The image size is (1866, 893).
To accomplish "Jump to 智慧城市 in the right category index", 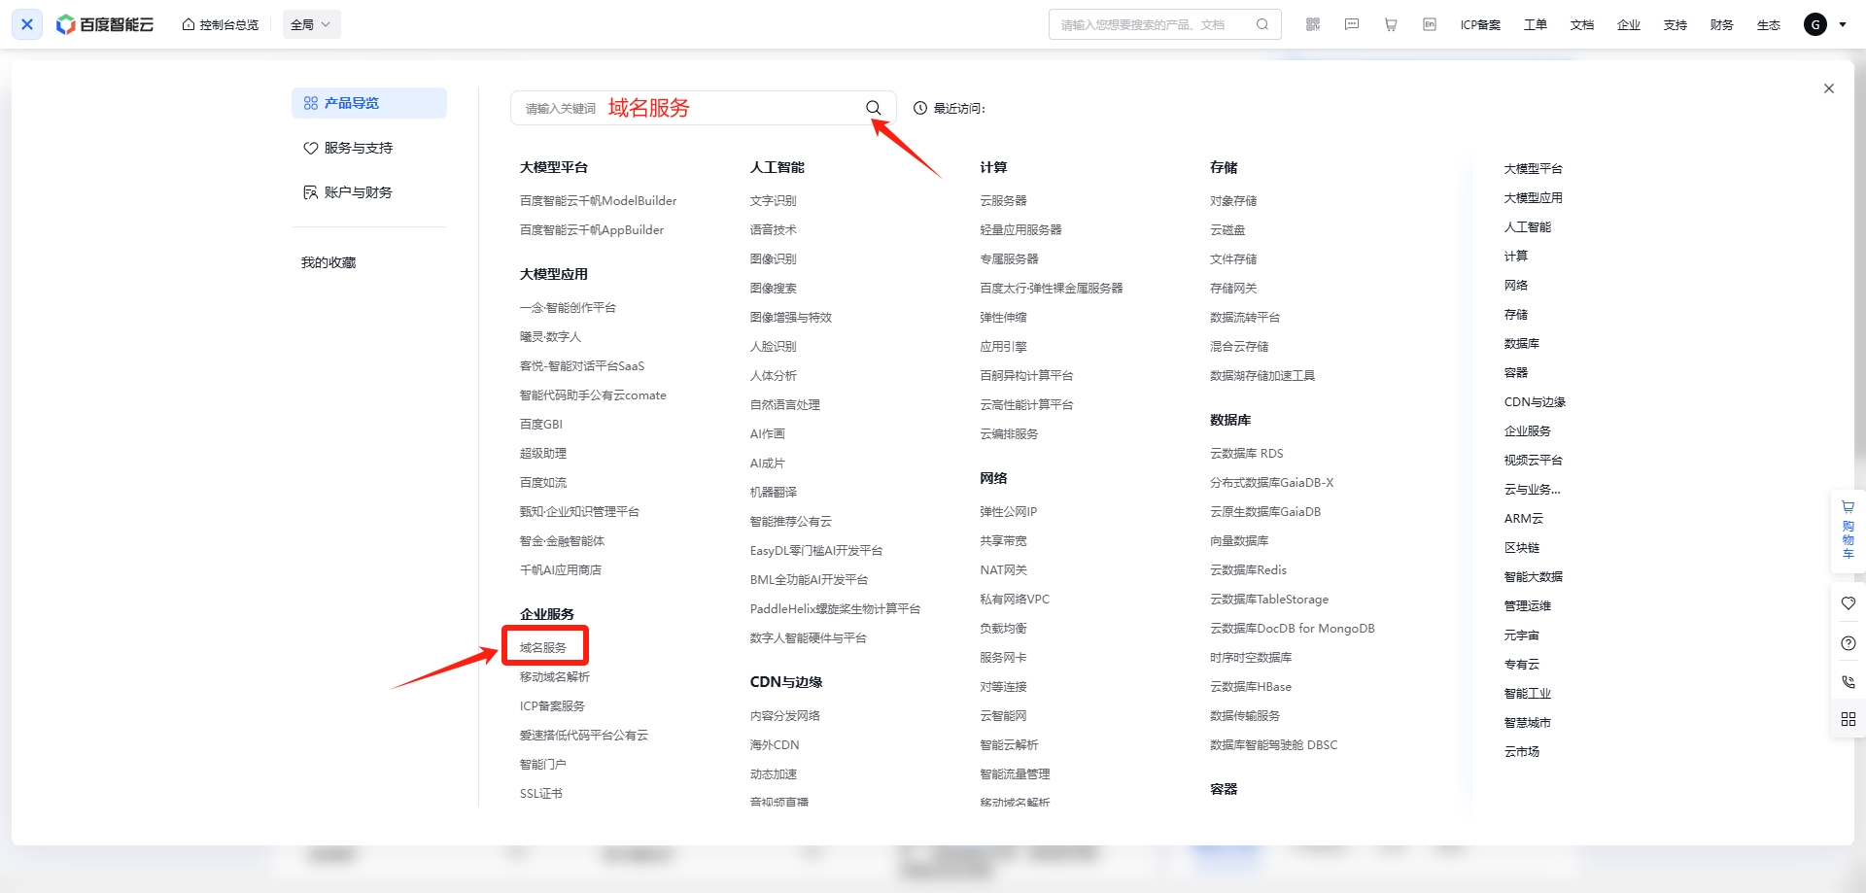I will point(1528,722).
